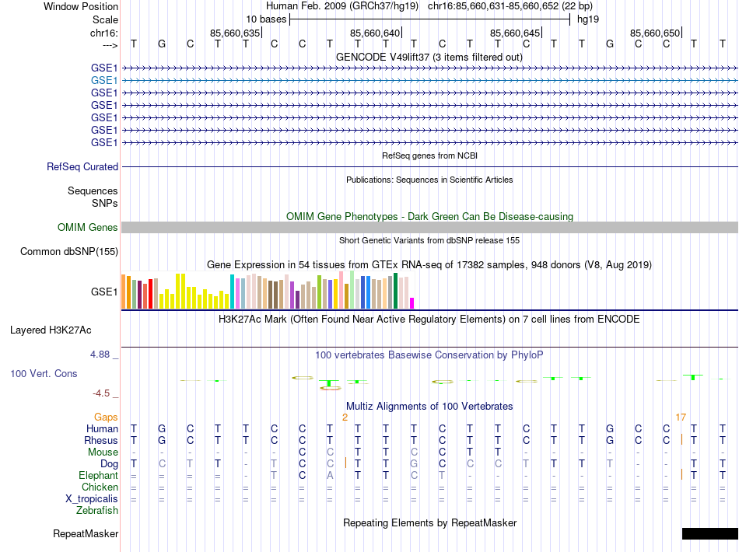Click the orange gap marker labeled 17
The height and width of the screenshot is (552, 739).
pos(681,417)
